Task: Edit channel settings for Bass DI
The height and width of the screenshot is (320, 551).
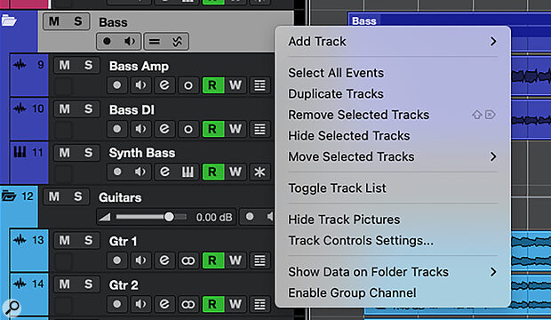Action: (164, 129)
